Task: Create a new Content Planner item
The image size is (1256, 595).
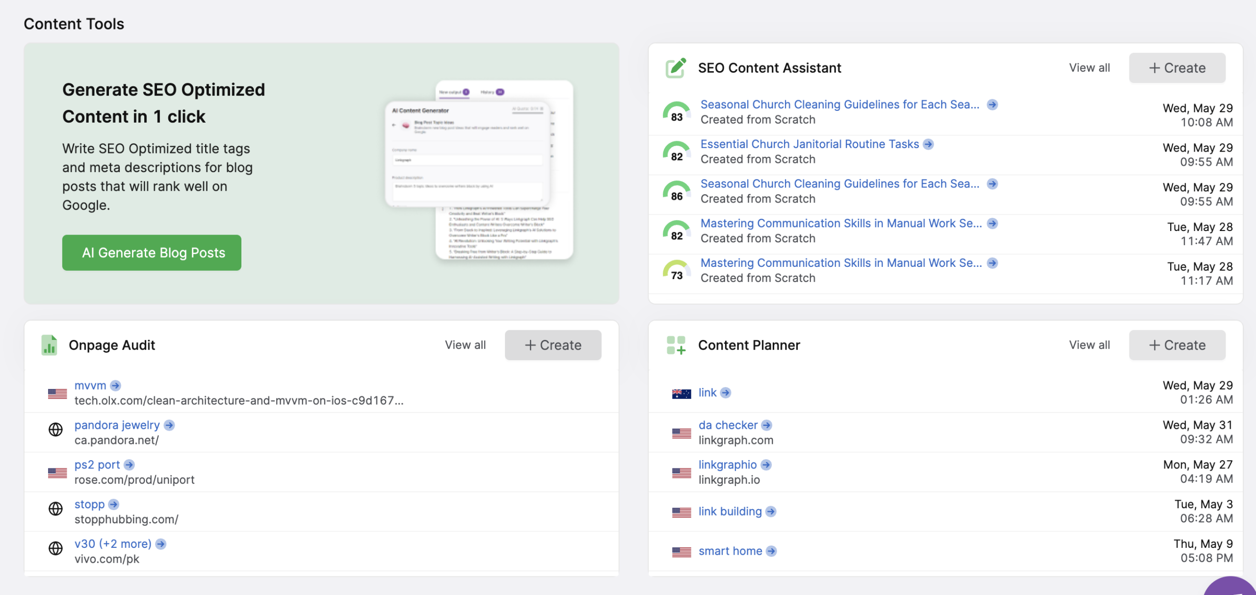Action: tap(1177, 345)
